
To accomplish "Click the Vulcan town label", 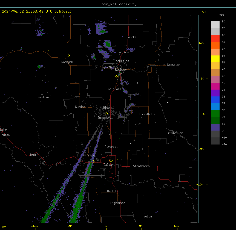I will [x=149, y=216].
